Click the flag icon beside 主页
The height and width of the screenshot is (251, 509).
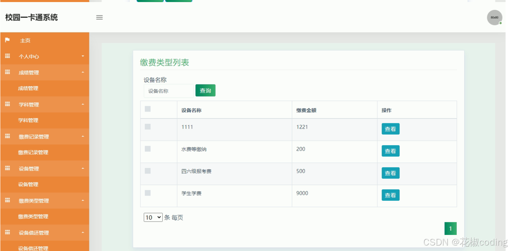pos(8,40)
